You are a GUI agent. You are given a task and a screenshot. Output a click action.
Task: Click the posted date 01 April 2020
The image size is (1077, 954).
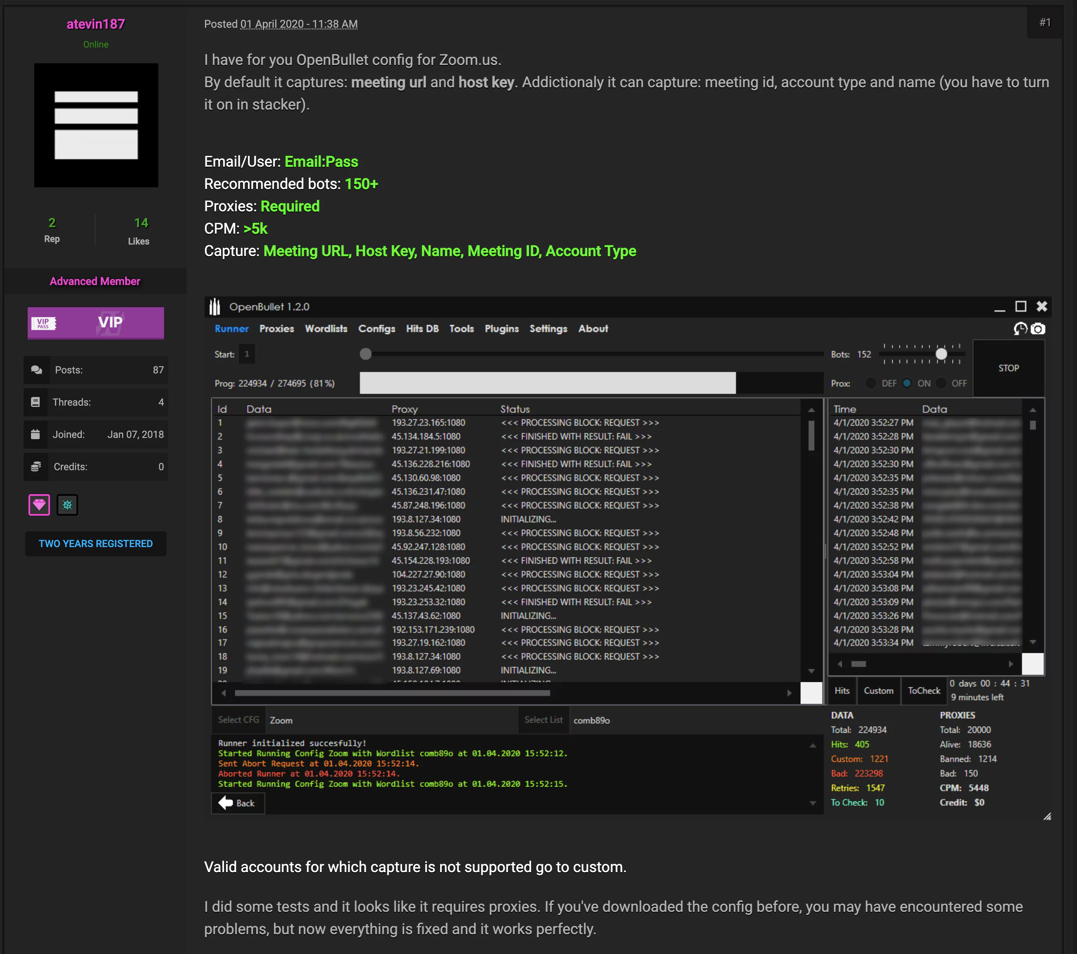pyautogui.click(x=299, y=24)
